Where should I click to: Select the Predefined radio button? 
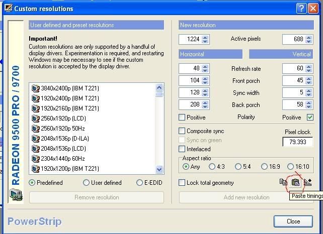coord(32,183)
